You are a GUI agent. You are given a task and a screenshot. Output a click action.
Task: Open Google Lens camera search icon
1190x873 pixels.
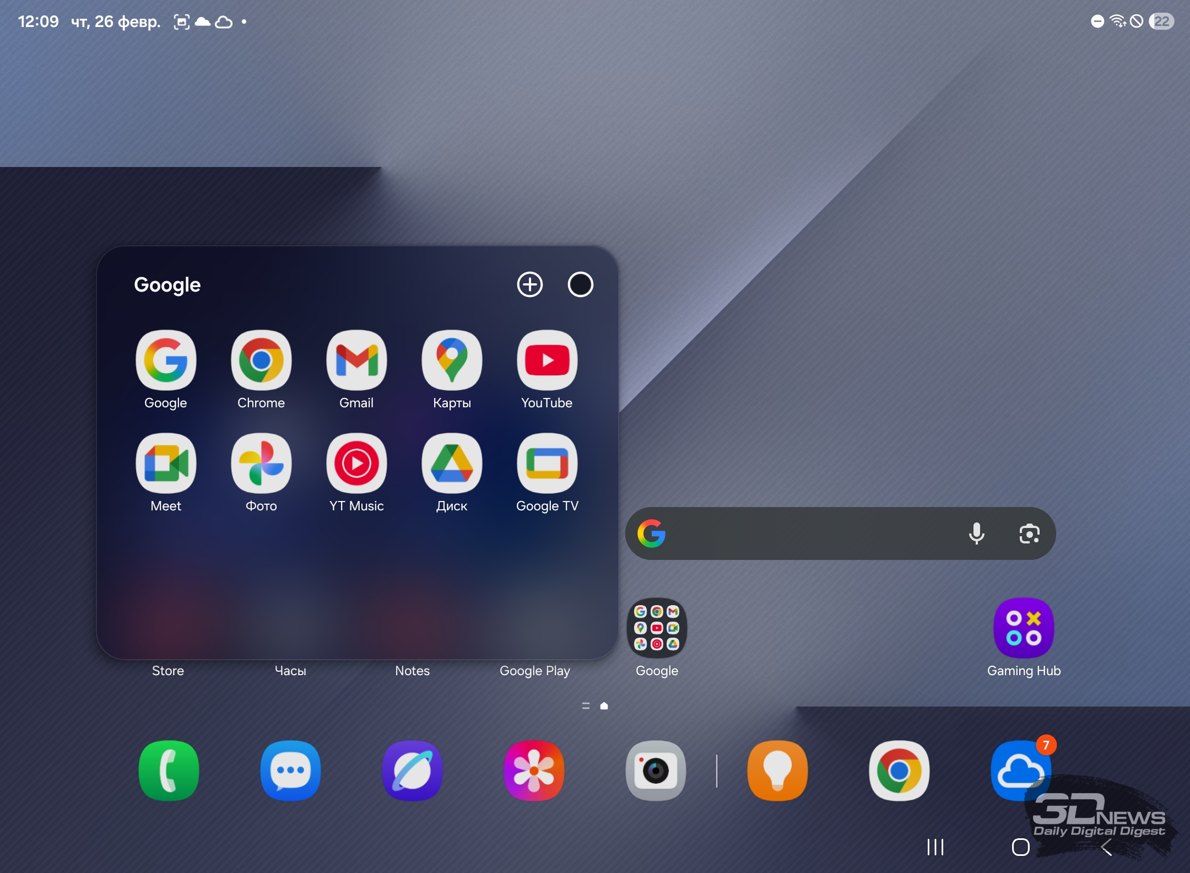1029,533
